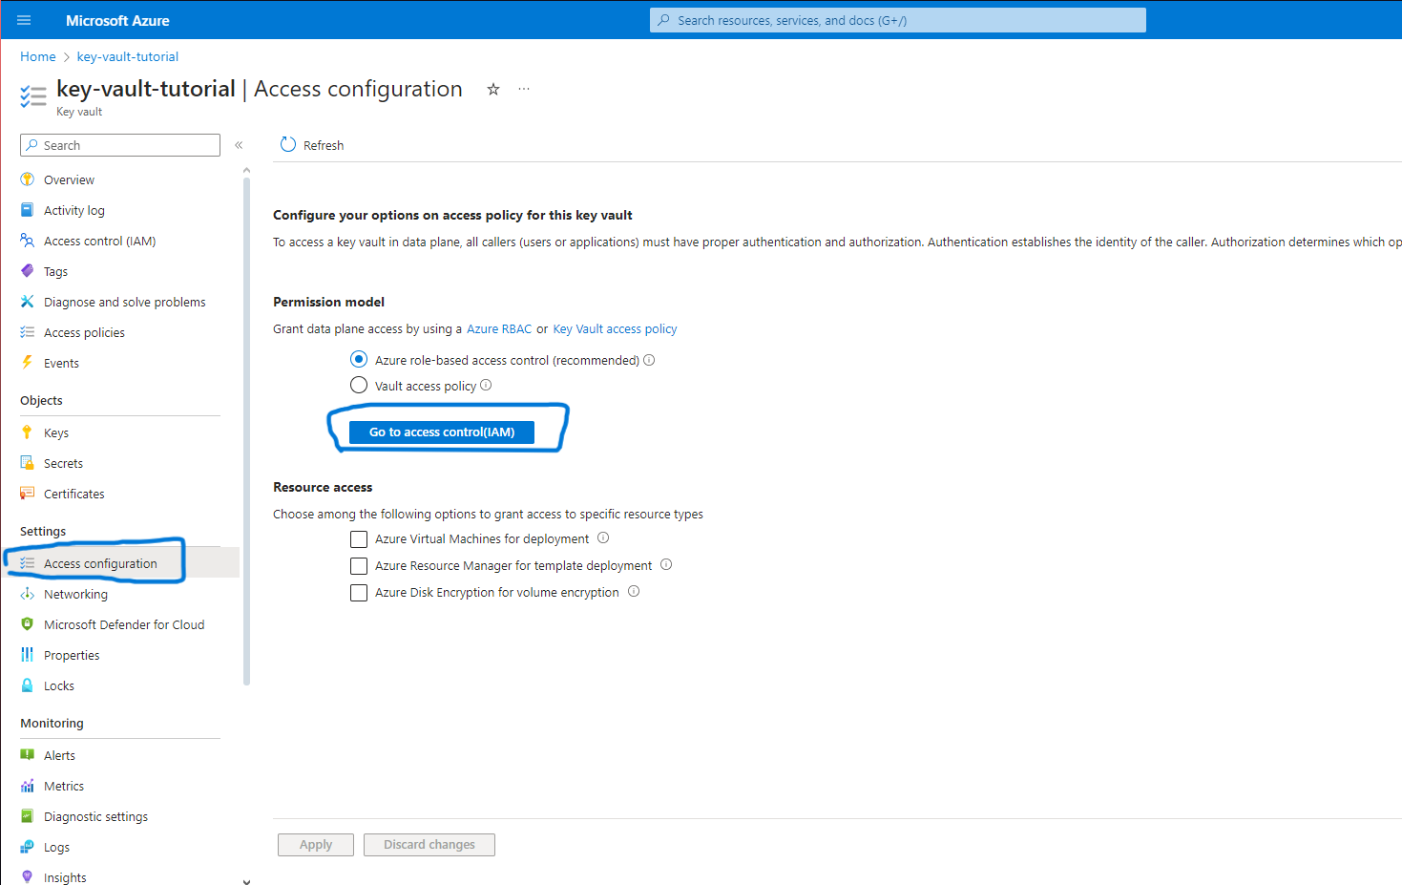Screen dimensions: 1402x885
Task: Open the Azure portal hamburger menu
Action: tap(24, 20)
